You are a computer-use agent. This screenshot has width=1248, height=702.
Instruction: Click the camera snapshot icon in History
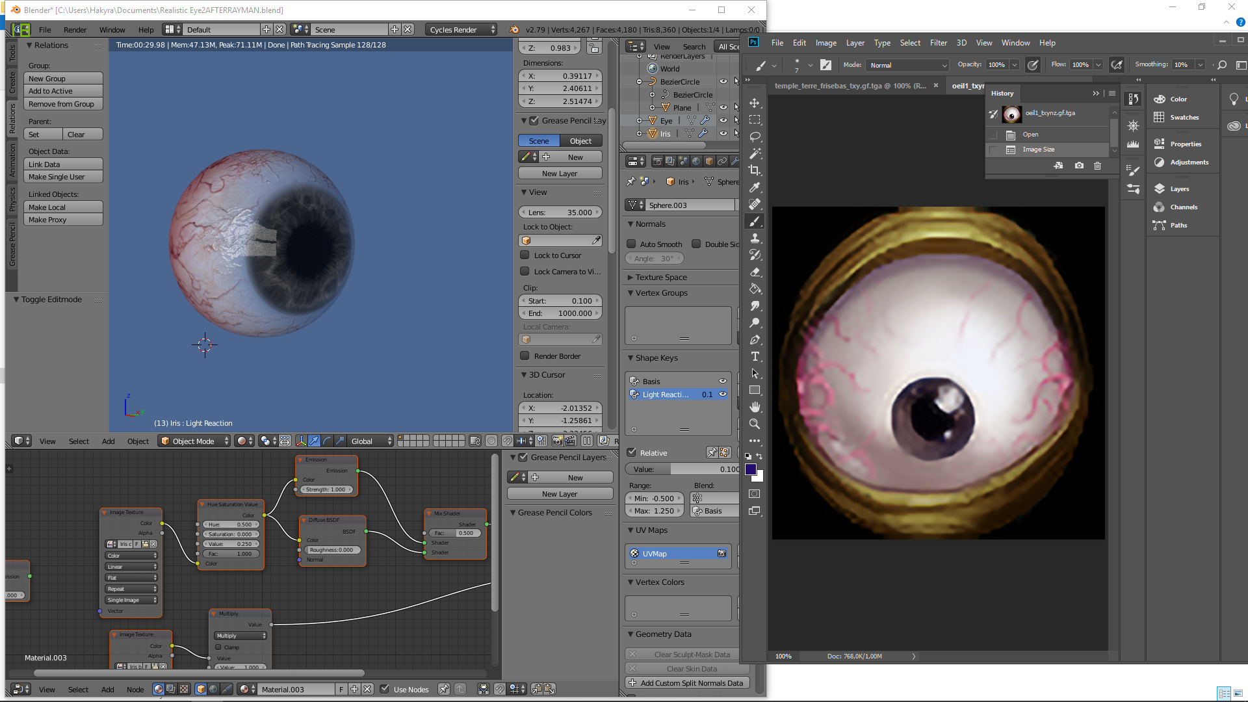(1079, 166)
